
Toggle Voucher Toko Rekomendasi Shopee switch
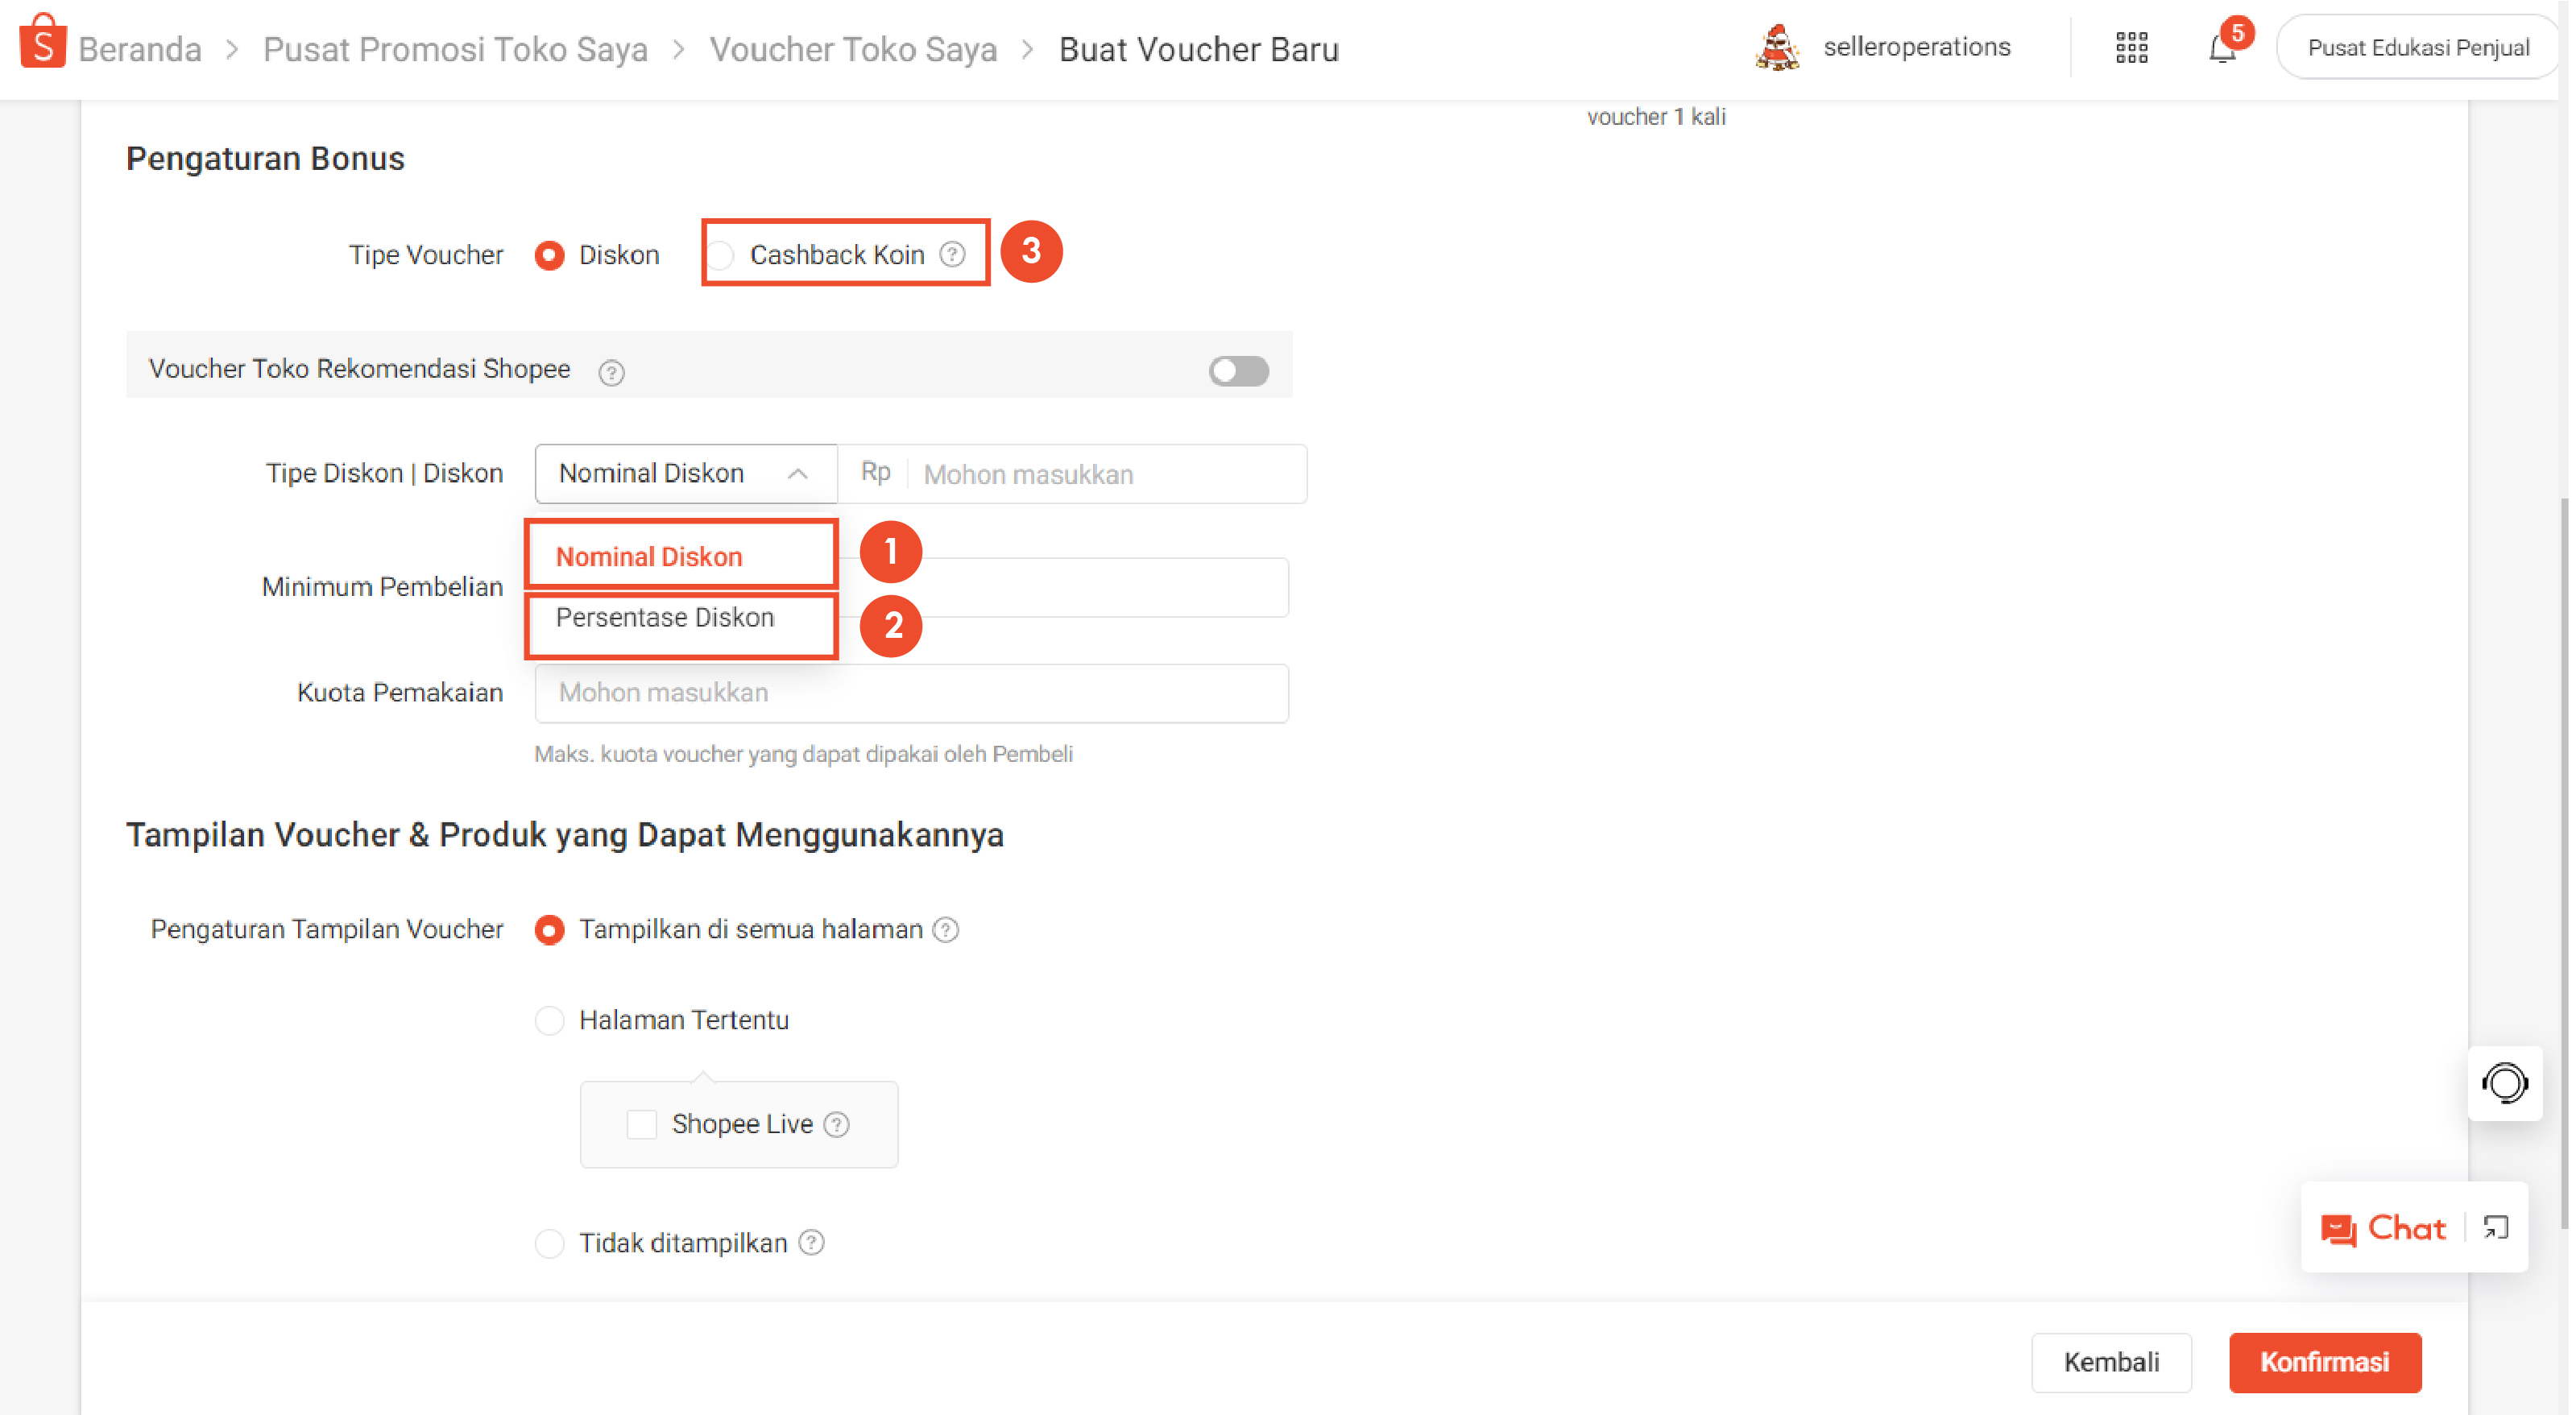point(1237,370)
